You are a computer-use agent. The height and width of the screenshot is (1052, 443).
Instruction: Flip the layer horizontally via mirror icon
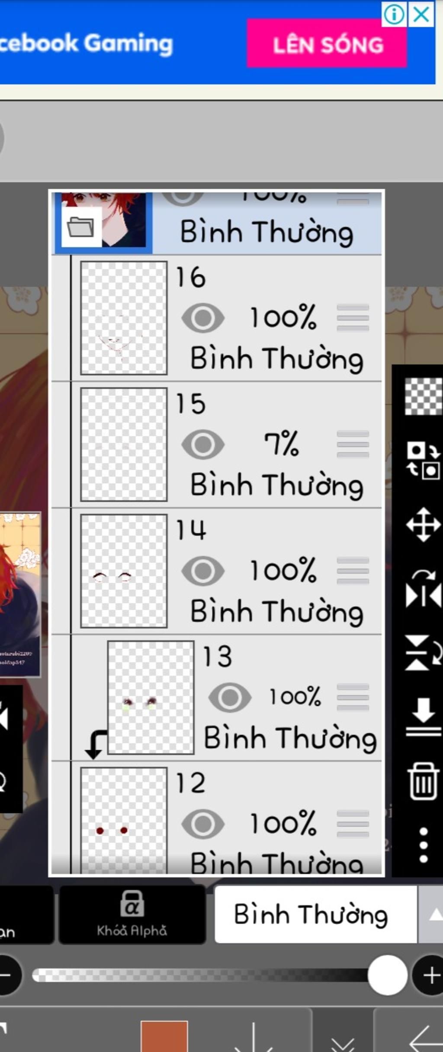pyautogui.click(x=424, y=589)
